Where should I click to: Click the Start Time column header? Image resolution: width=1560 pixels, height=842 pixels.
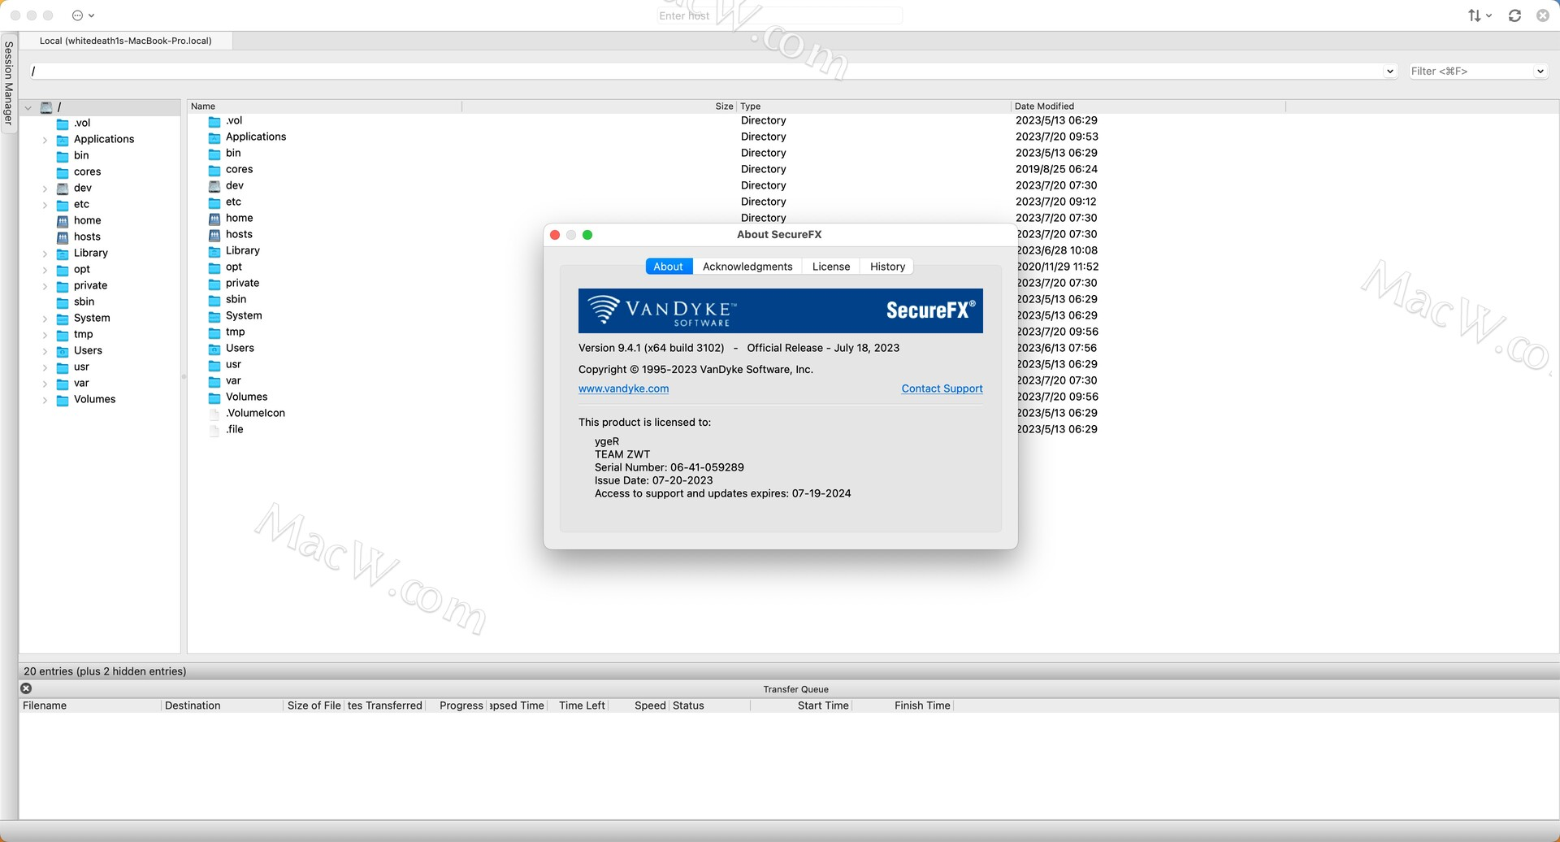[x=801, y=705]
